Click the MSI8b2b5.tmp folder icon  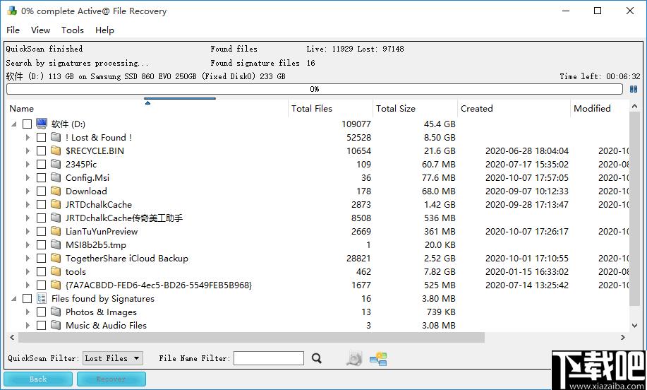point(56,244)
